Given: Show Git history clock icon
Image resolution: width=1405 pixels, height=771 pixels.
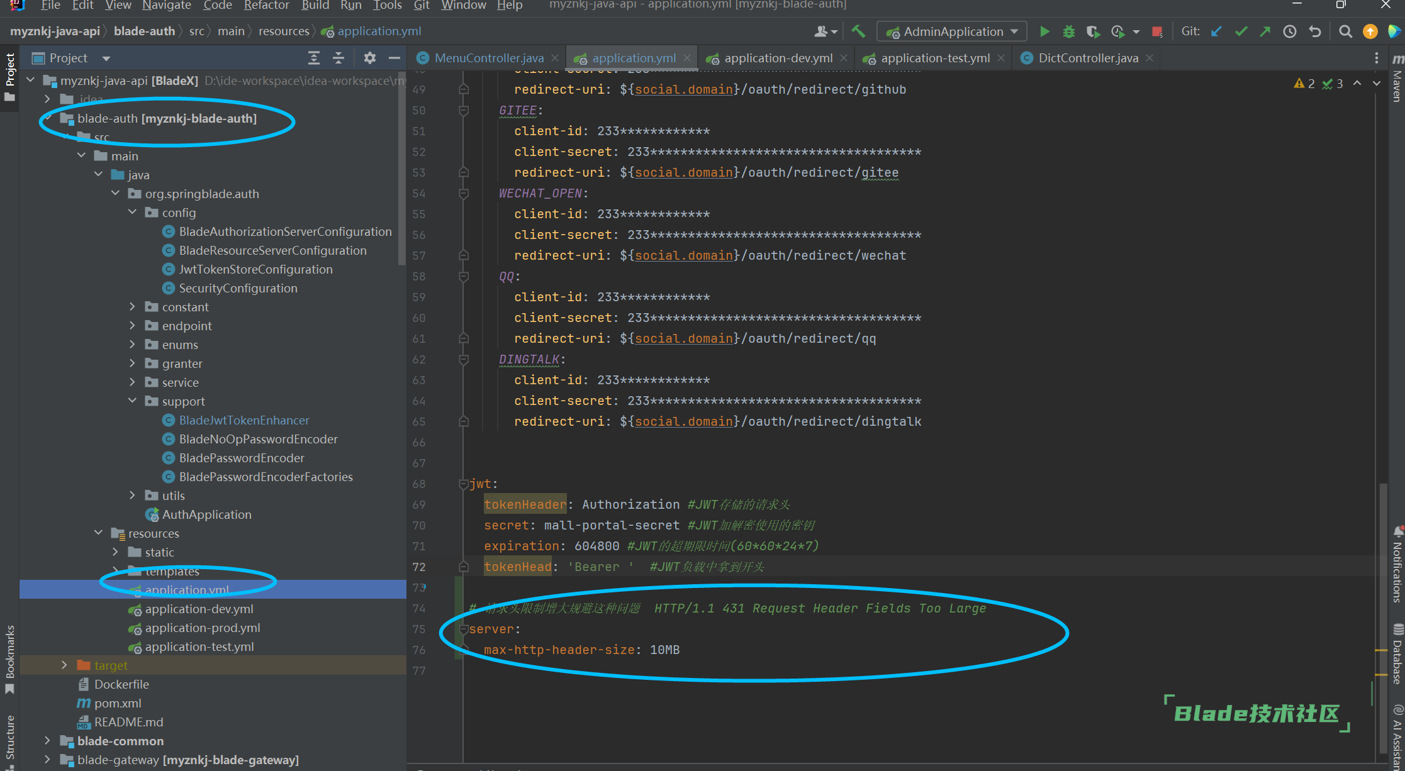Looking at the screenshot, I should pos(1290,31).
